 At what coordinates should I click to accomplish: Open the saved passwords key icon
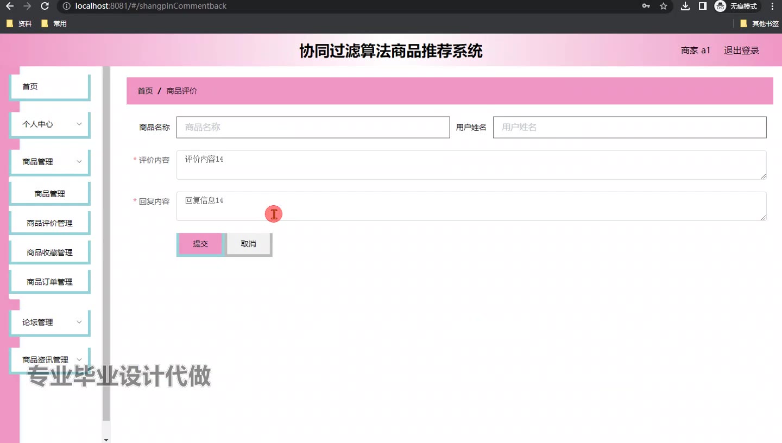646,6
